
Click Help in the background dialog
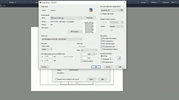pyautogui.click(x=103, y=79)
